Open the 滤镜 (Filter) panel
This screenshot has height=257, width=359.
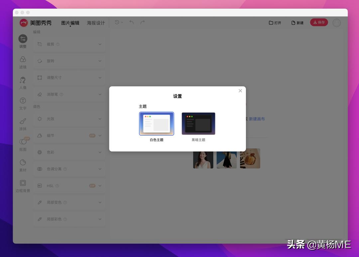pyautogui.click(x=23, y=62)
